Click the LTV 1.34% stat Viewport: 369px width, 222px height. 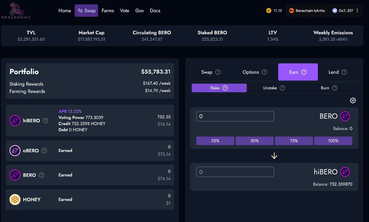[273, 36]
